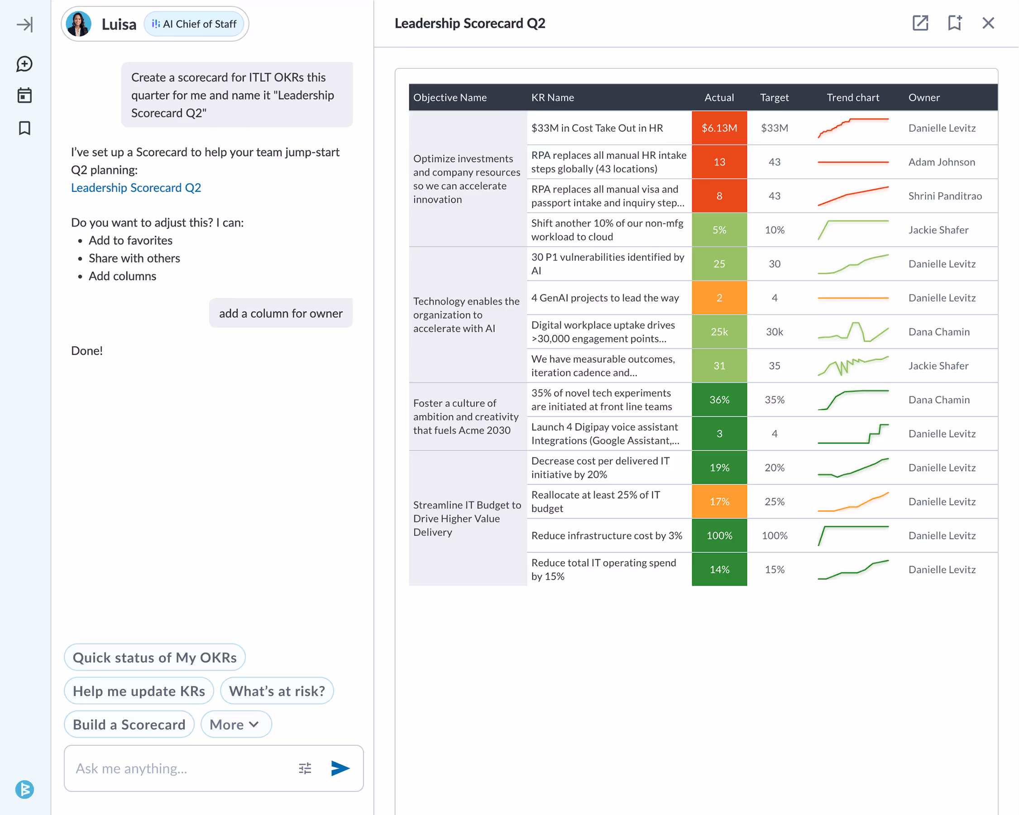Click the Betterworks logo in the corner
The height and width of the screenshot is (815, 1019).
pyautogui.click(x=24, y=790)
